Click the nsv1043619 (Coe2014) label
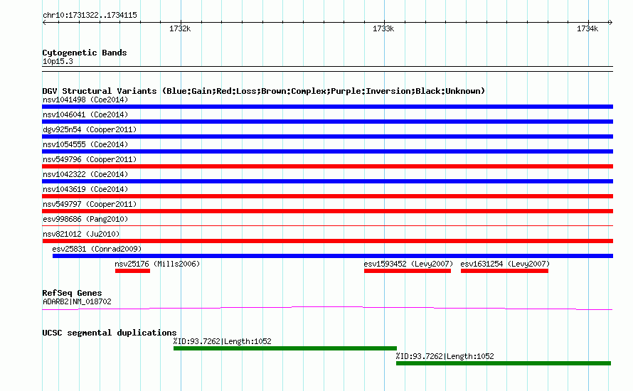This screenshot has width=633, height=391. point(85,189)
